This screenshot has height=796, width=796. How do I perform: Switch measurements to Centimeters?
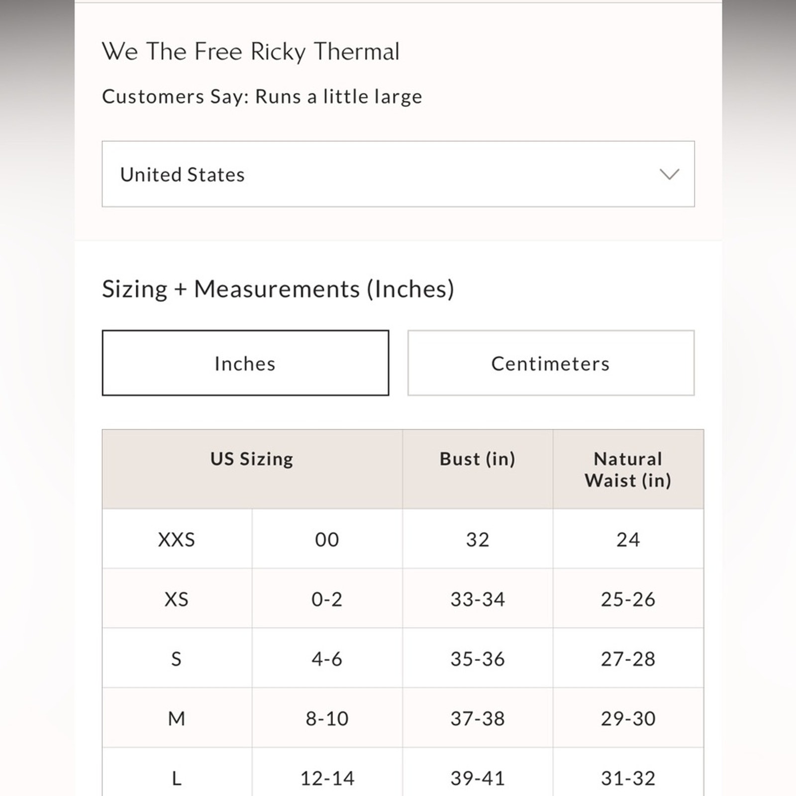(x=551, y=363)
